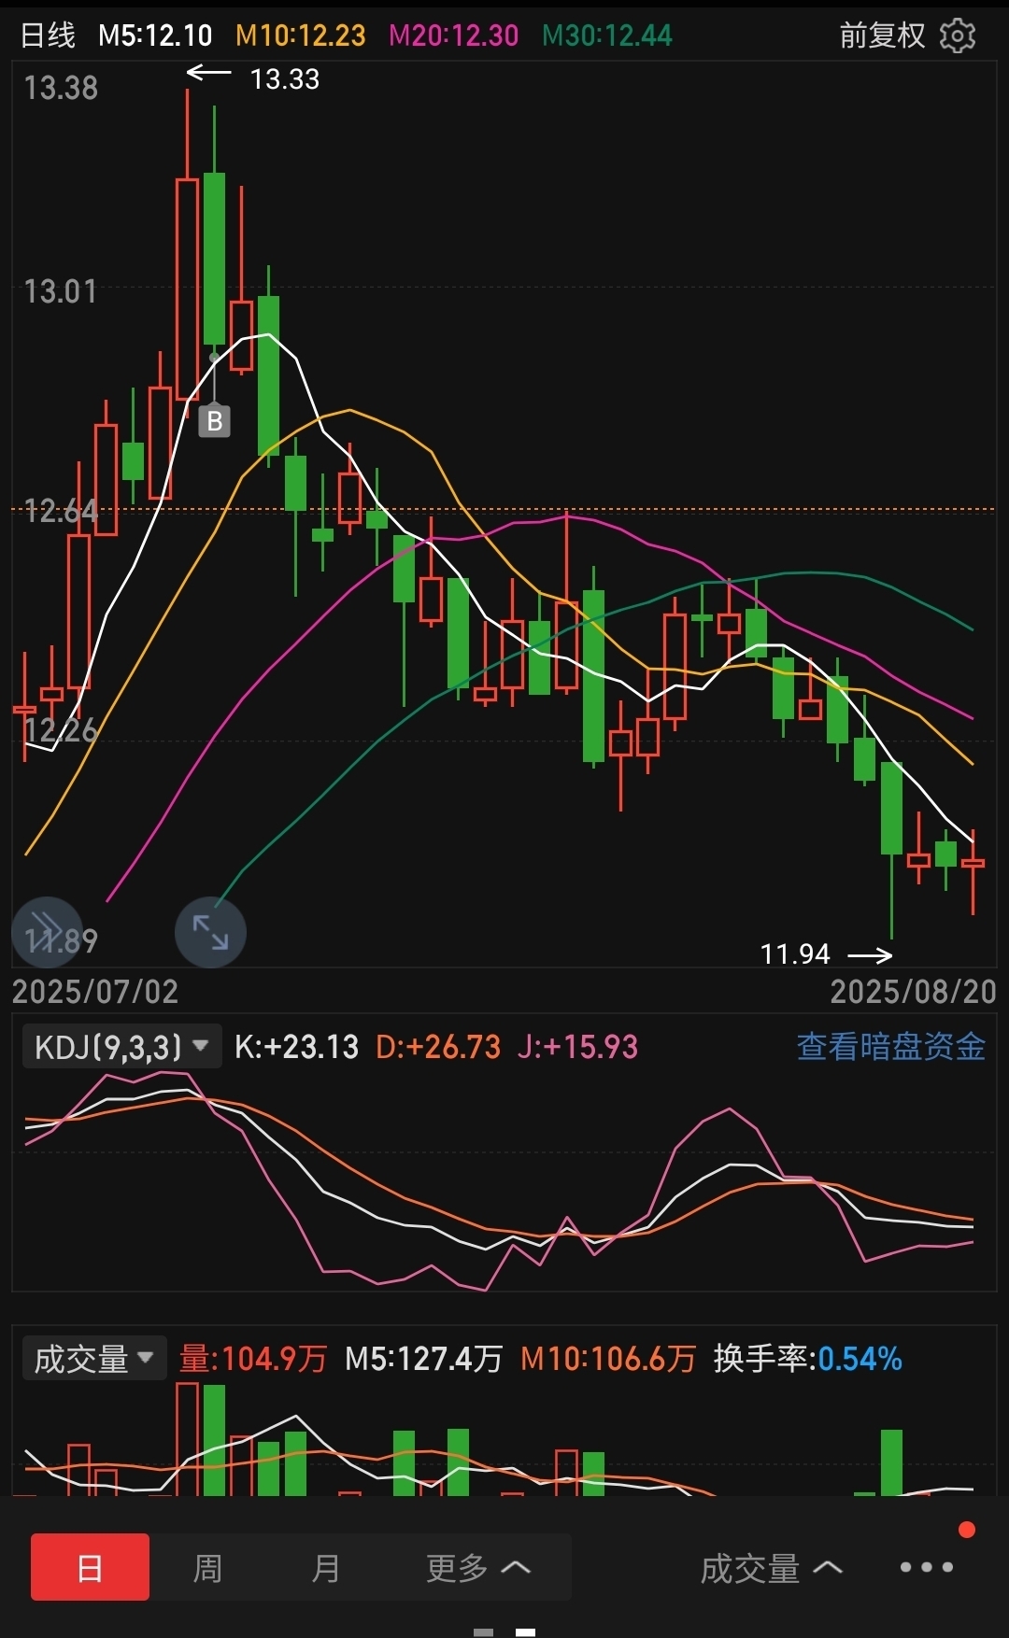The image size is (1009, 1638).
Task: Switch to 月 monthly chart tab
Action: [325, 1567]
